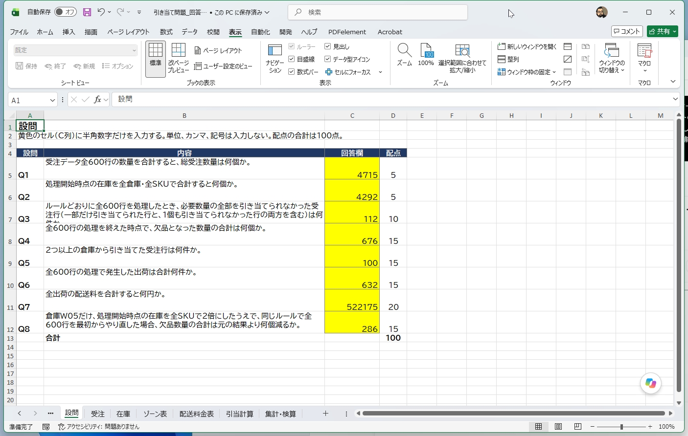
Task: Click the macro recording status bar icon
Action: pos(46,427)
